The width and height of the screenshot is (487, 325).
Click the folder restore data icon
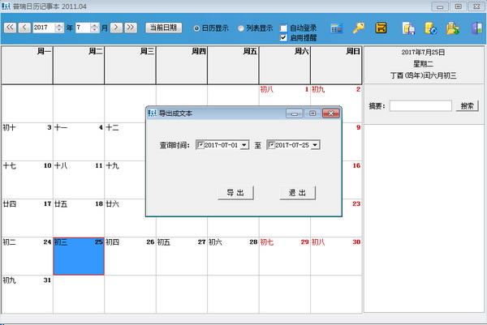point(453,28)
